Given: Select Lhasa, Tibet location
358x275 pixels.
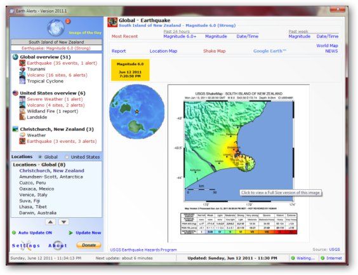Looking at the screenshot, I should pos(33,206).
